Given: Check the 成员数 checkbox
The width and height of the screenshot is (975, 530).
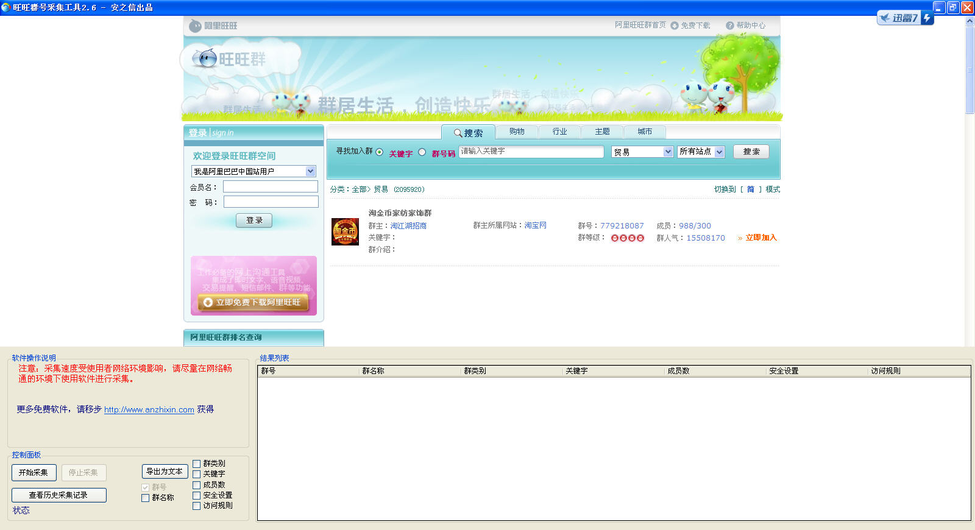Looking at the screenshot, I should pyautogui.click(x=196, y=485).
